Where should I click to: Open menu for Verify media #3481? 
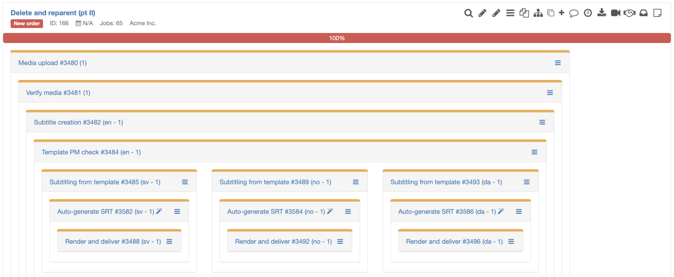tap(550, 92)
